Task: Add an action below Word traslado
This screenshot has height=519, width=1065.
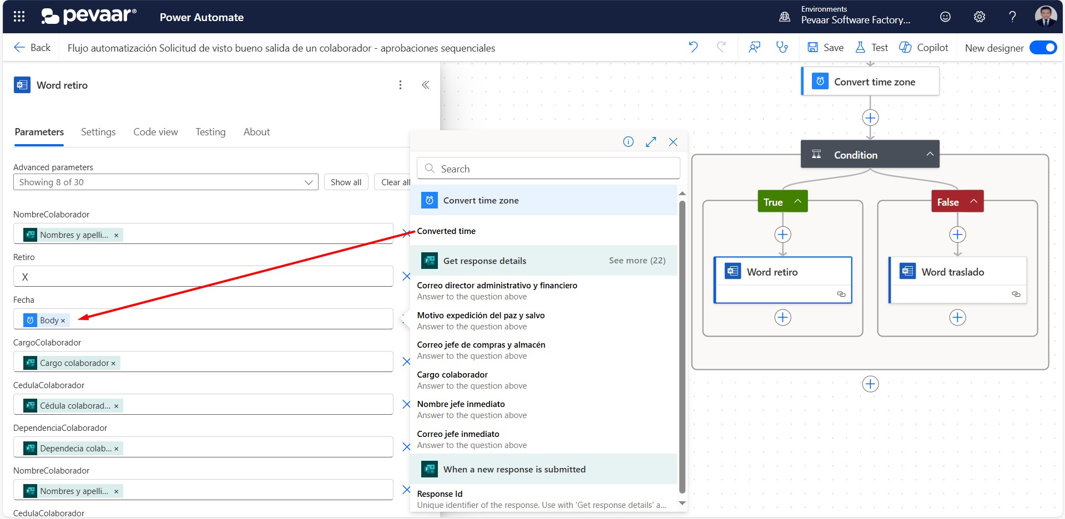Action: [x=957, y=318]
